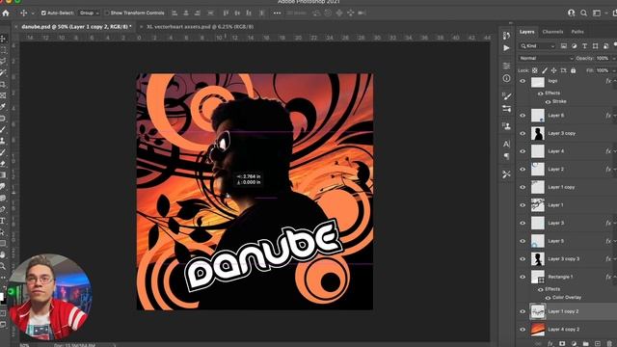Viewport: 617px width, 347px height.
Task: Expand effects on Layer 3 fx arrow
Action: [615, 223]
